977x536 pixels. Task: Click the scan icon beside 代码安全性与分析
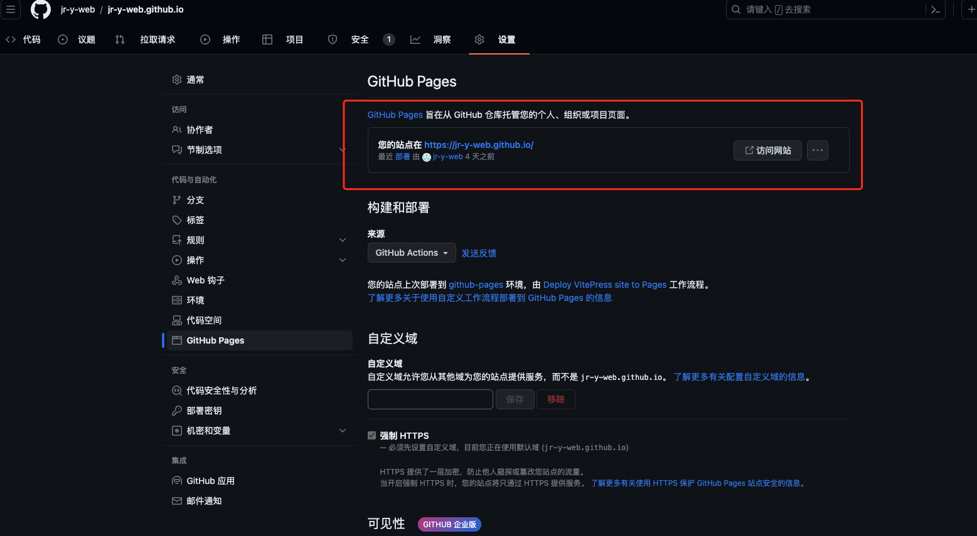tap(177, 391)
